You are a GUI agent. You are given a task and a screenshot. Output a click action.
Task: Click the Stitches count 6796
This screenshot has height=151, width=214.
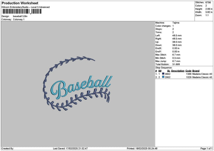(x=208, y=2)
